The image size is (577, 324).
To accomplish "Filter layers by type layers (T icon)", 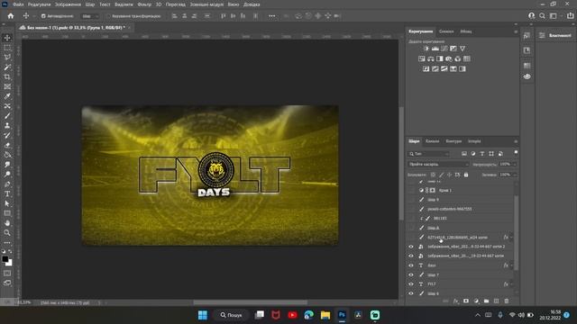I will coord(482,154).
